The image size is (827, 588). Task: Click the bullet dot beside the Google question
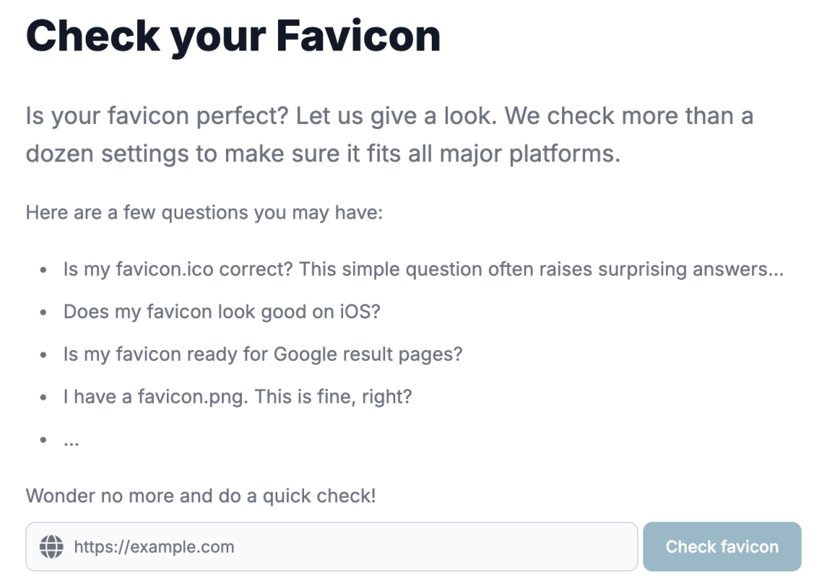pyautogui.click(x=43, y=355)
